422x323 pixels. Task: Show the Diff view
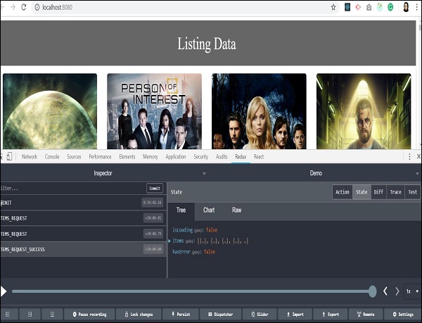378,192
